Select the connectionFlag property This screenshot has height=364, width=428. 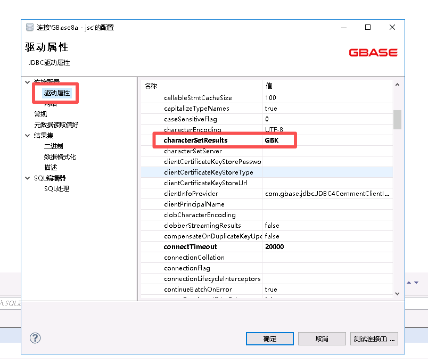click(x=187, y=268)
